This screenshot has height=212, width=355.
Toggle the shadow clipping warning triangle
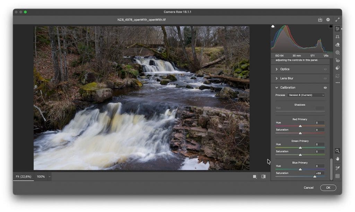click(x=273, y=26)
